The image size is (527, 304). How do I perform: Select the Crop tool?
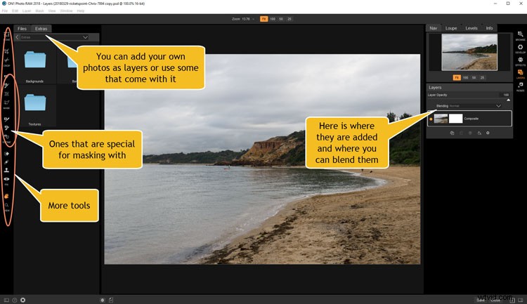point(6,51)
